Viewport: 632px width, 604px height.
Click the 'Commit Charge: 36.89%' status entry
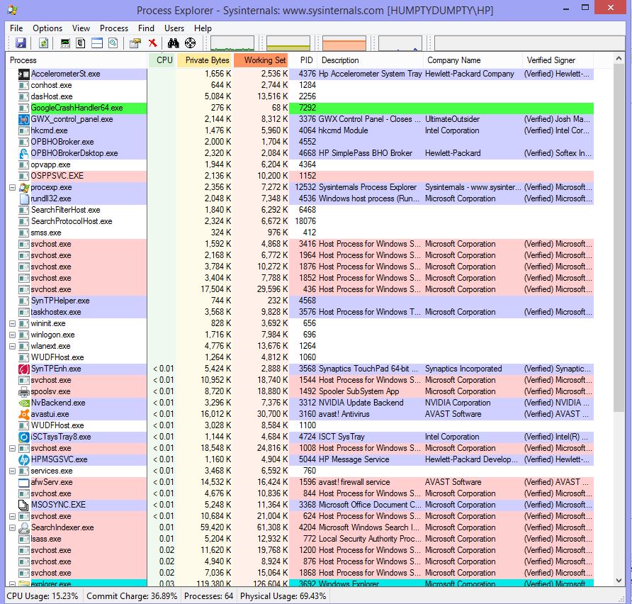click(132, 596)
